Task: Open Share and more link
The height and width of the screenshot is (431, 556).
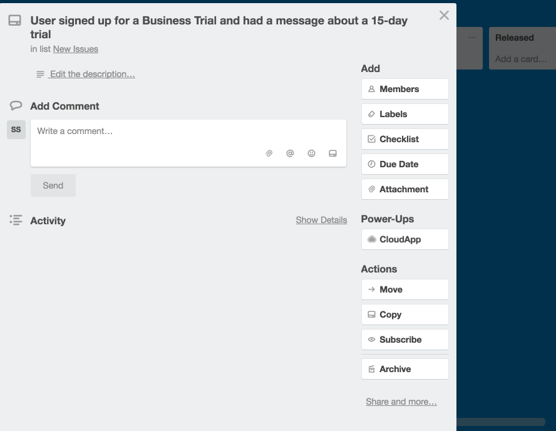Action: tap(401, 402)
